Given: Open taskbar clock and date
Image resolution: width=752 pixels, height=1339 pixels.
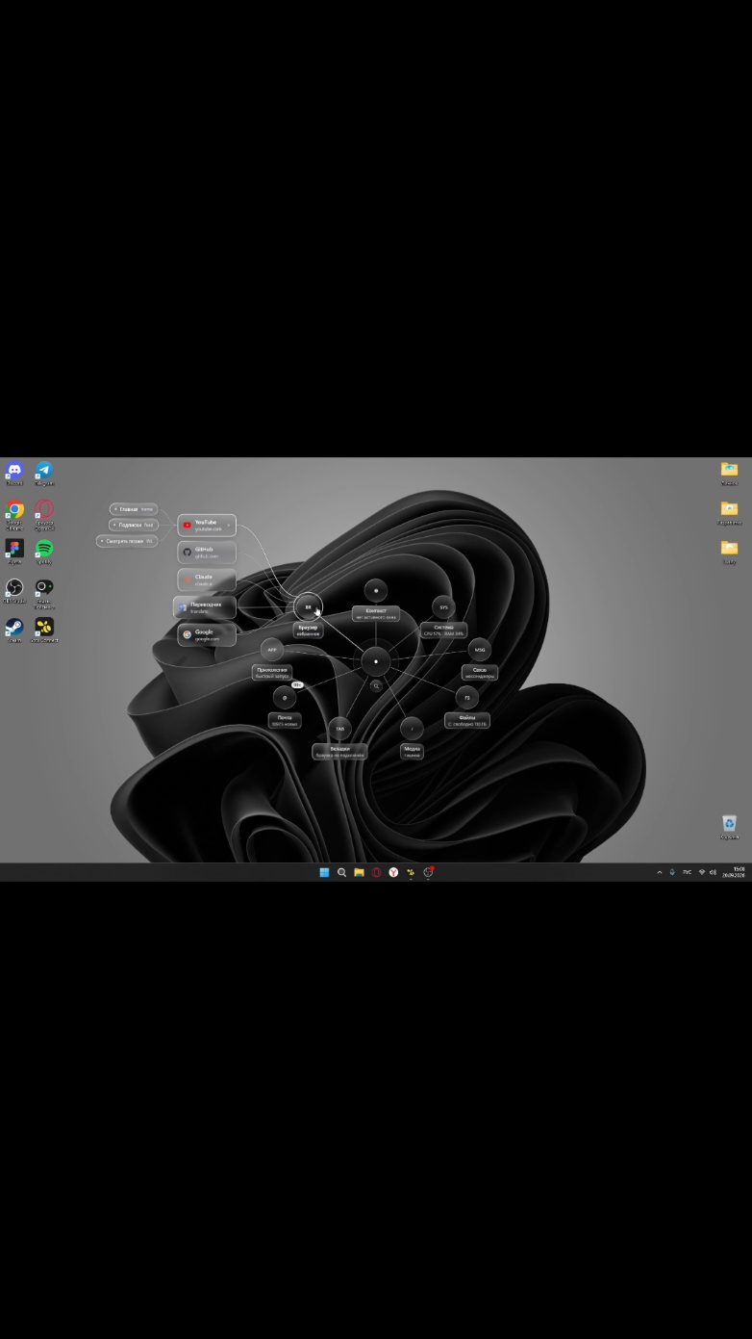Looking at the screenshot, I should (735, 872).
